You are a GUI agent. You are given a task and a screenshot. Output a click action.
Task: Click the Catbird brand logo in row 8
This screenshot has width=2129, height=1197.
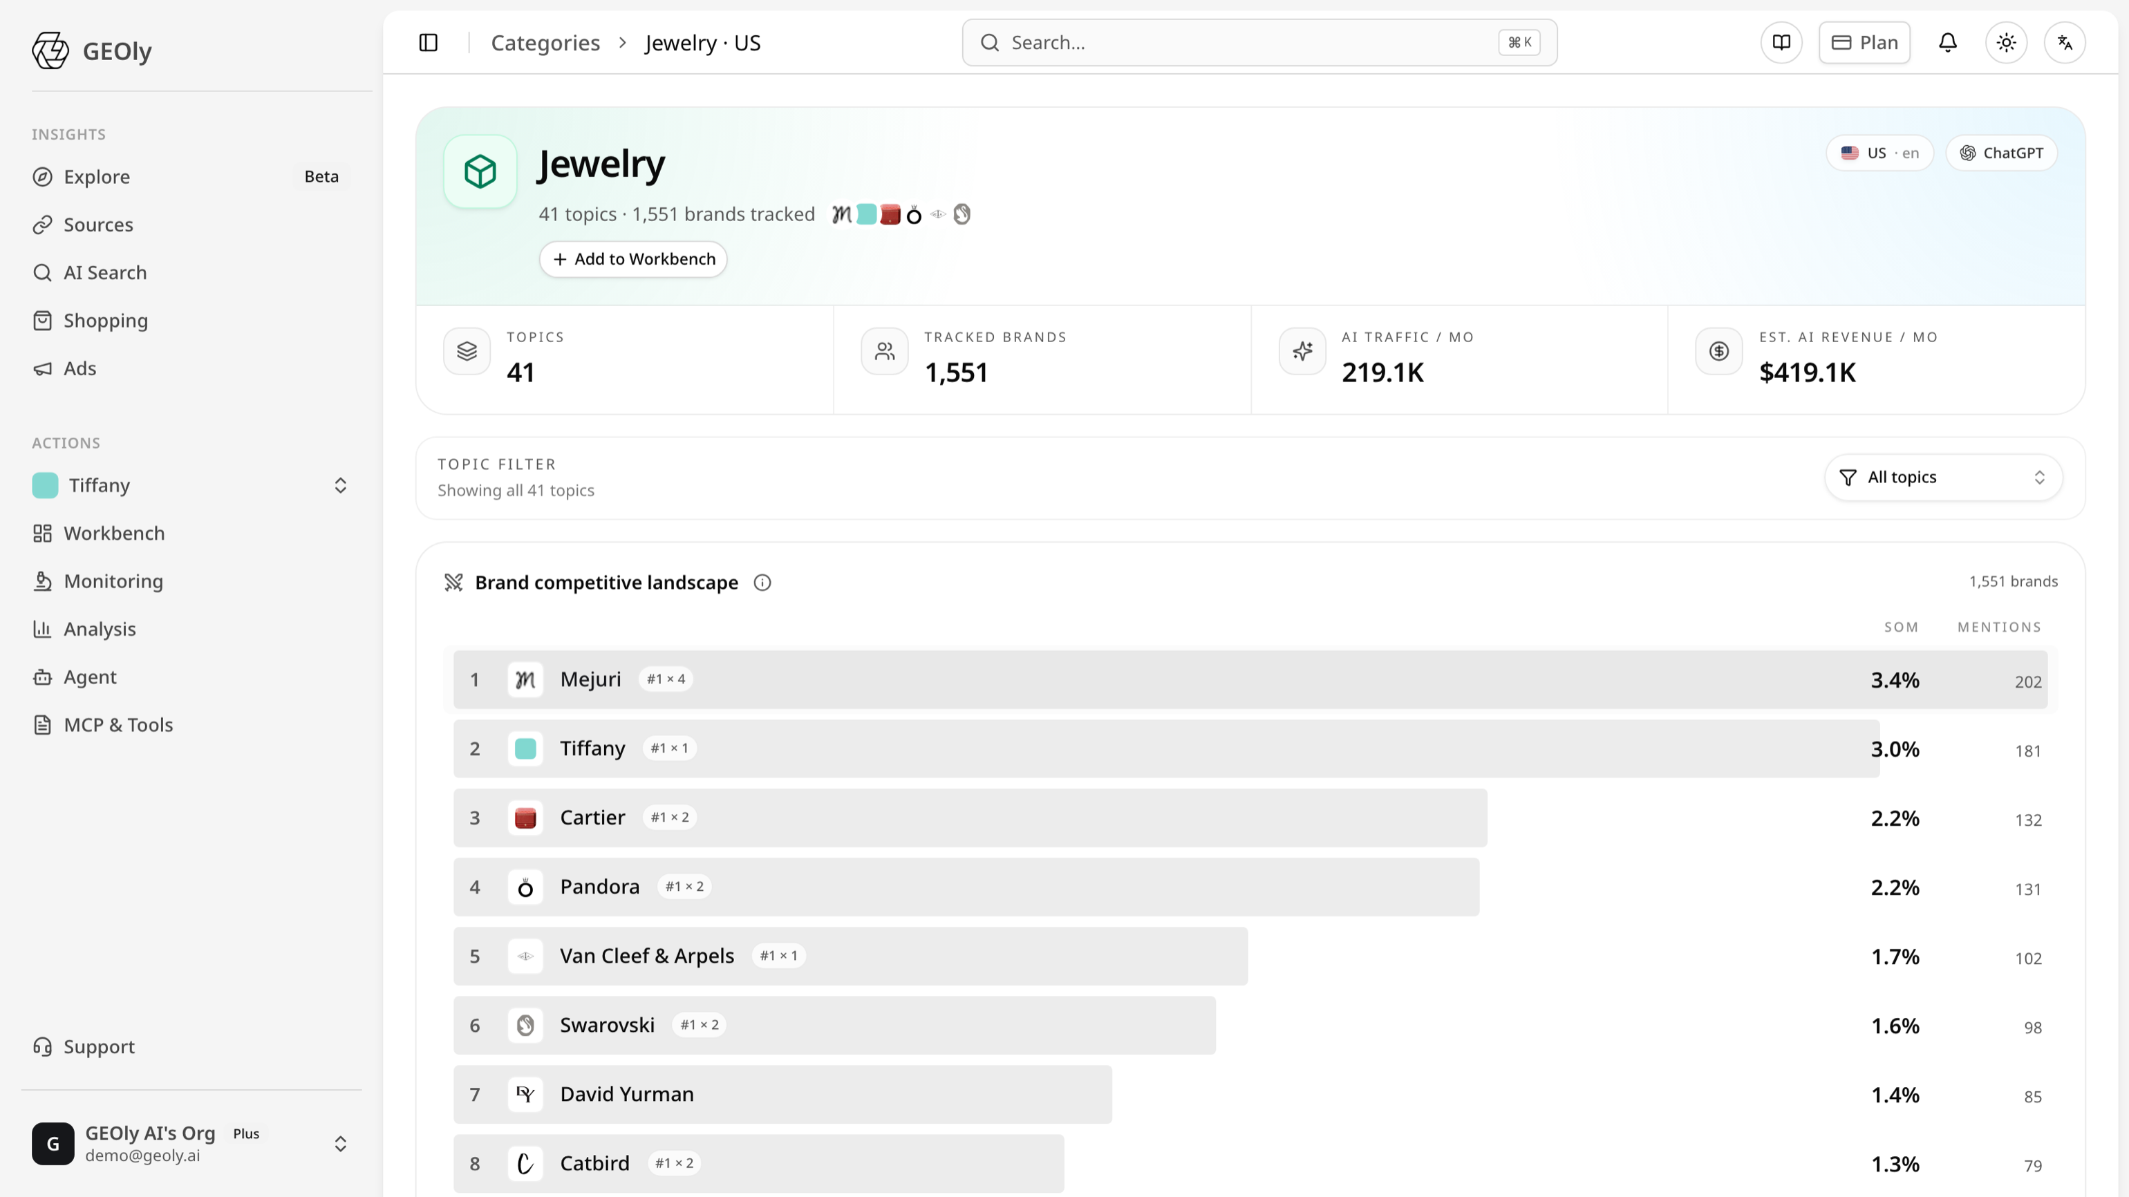pos(525,1164)
